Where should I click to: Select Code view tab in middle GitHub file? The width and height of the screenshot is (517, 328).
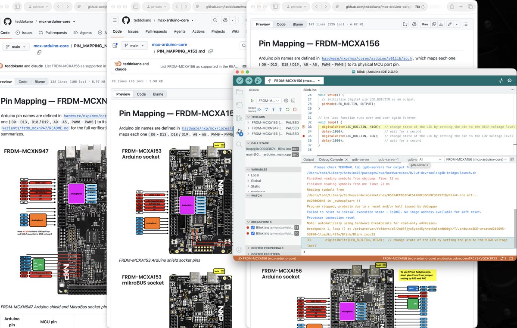141,94
